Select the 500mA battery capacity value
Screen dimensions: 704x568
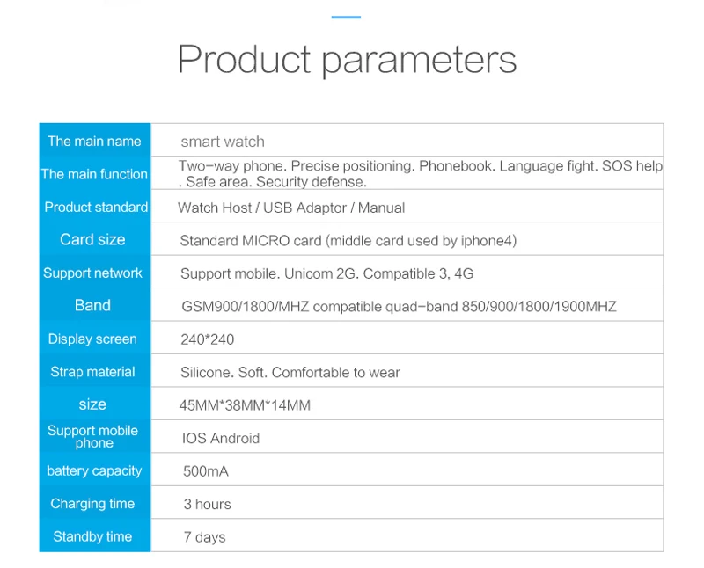click(x=206, y=471)
